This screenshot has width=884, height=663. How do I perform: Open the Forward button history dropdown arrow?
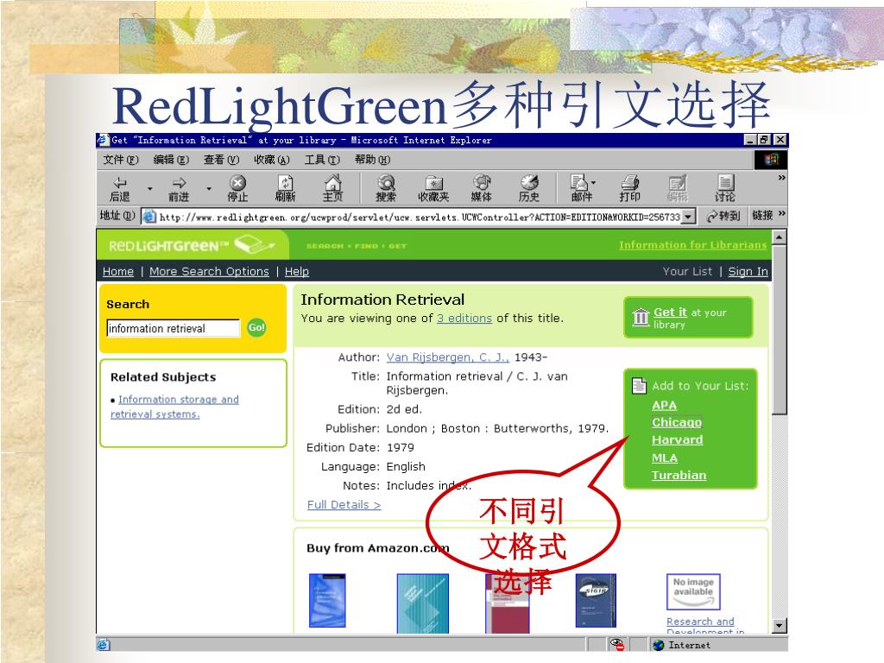209,189
